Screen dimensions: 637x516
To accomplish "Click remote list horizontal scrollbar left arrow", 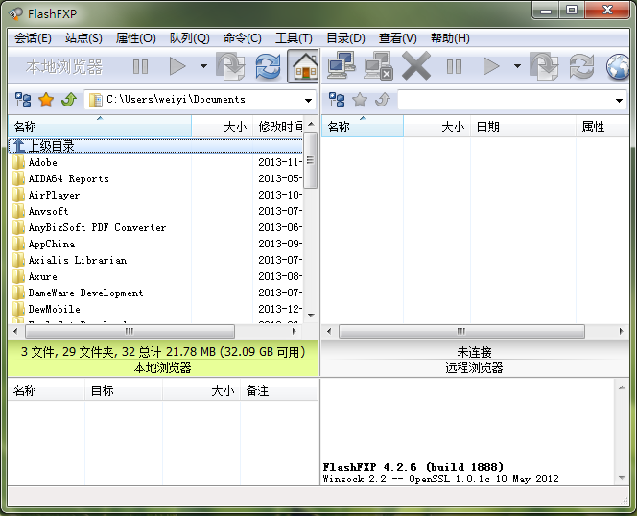I will [329, 331].
